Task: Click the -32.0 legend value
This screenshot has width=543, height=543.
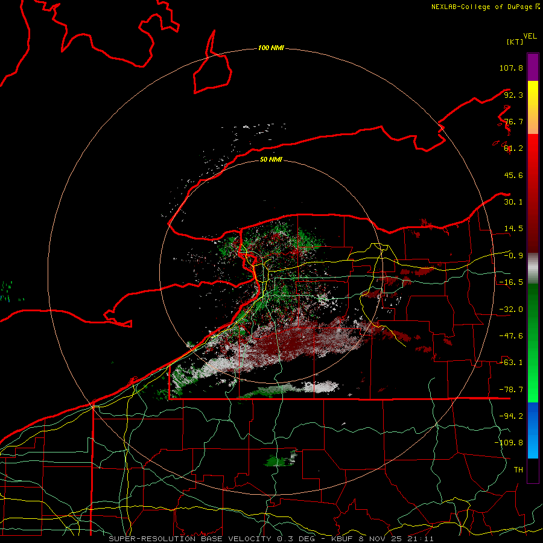Action: pyautogui.click(x=511, y=310)
